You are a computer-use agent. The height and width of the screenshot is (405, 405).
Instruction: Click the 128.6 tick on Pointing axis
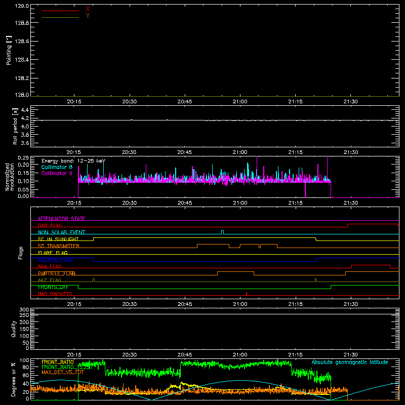(x=22, y=41)
